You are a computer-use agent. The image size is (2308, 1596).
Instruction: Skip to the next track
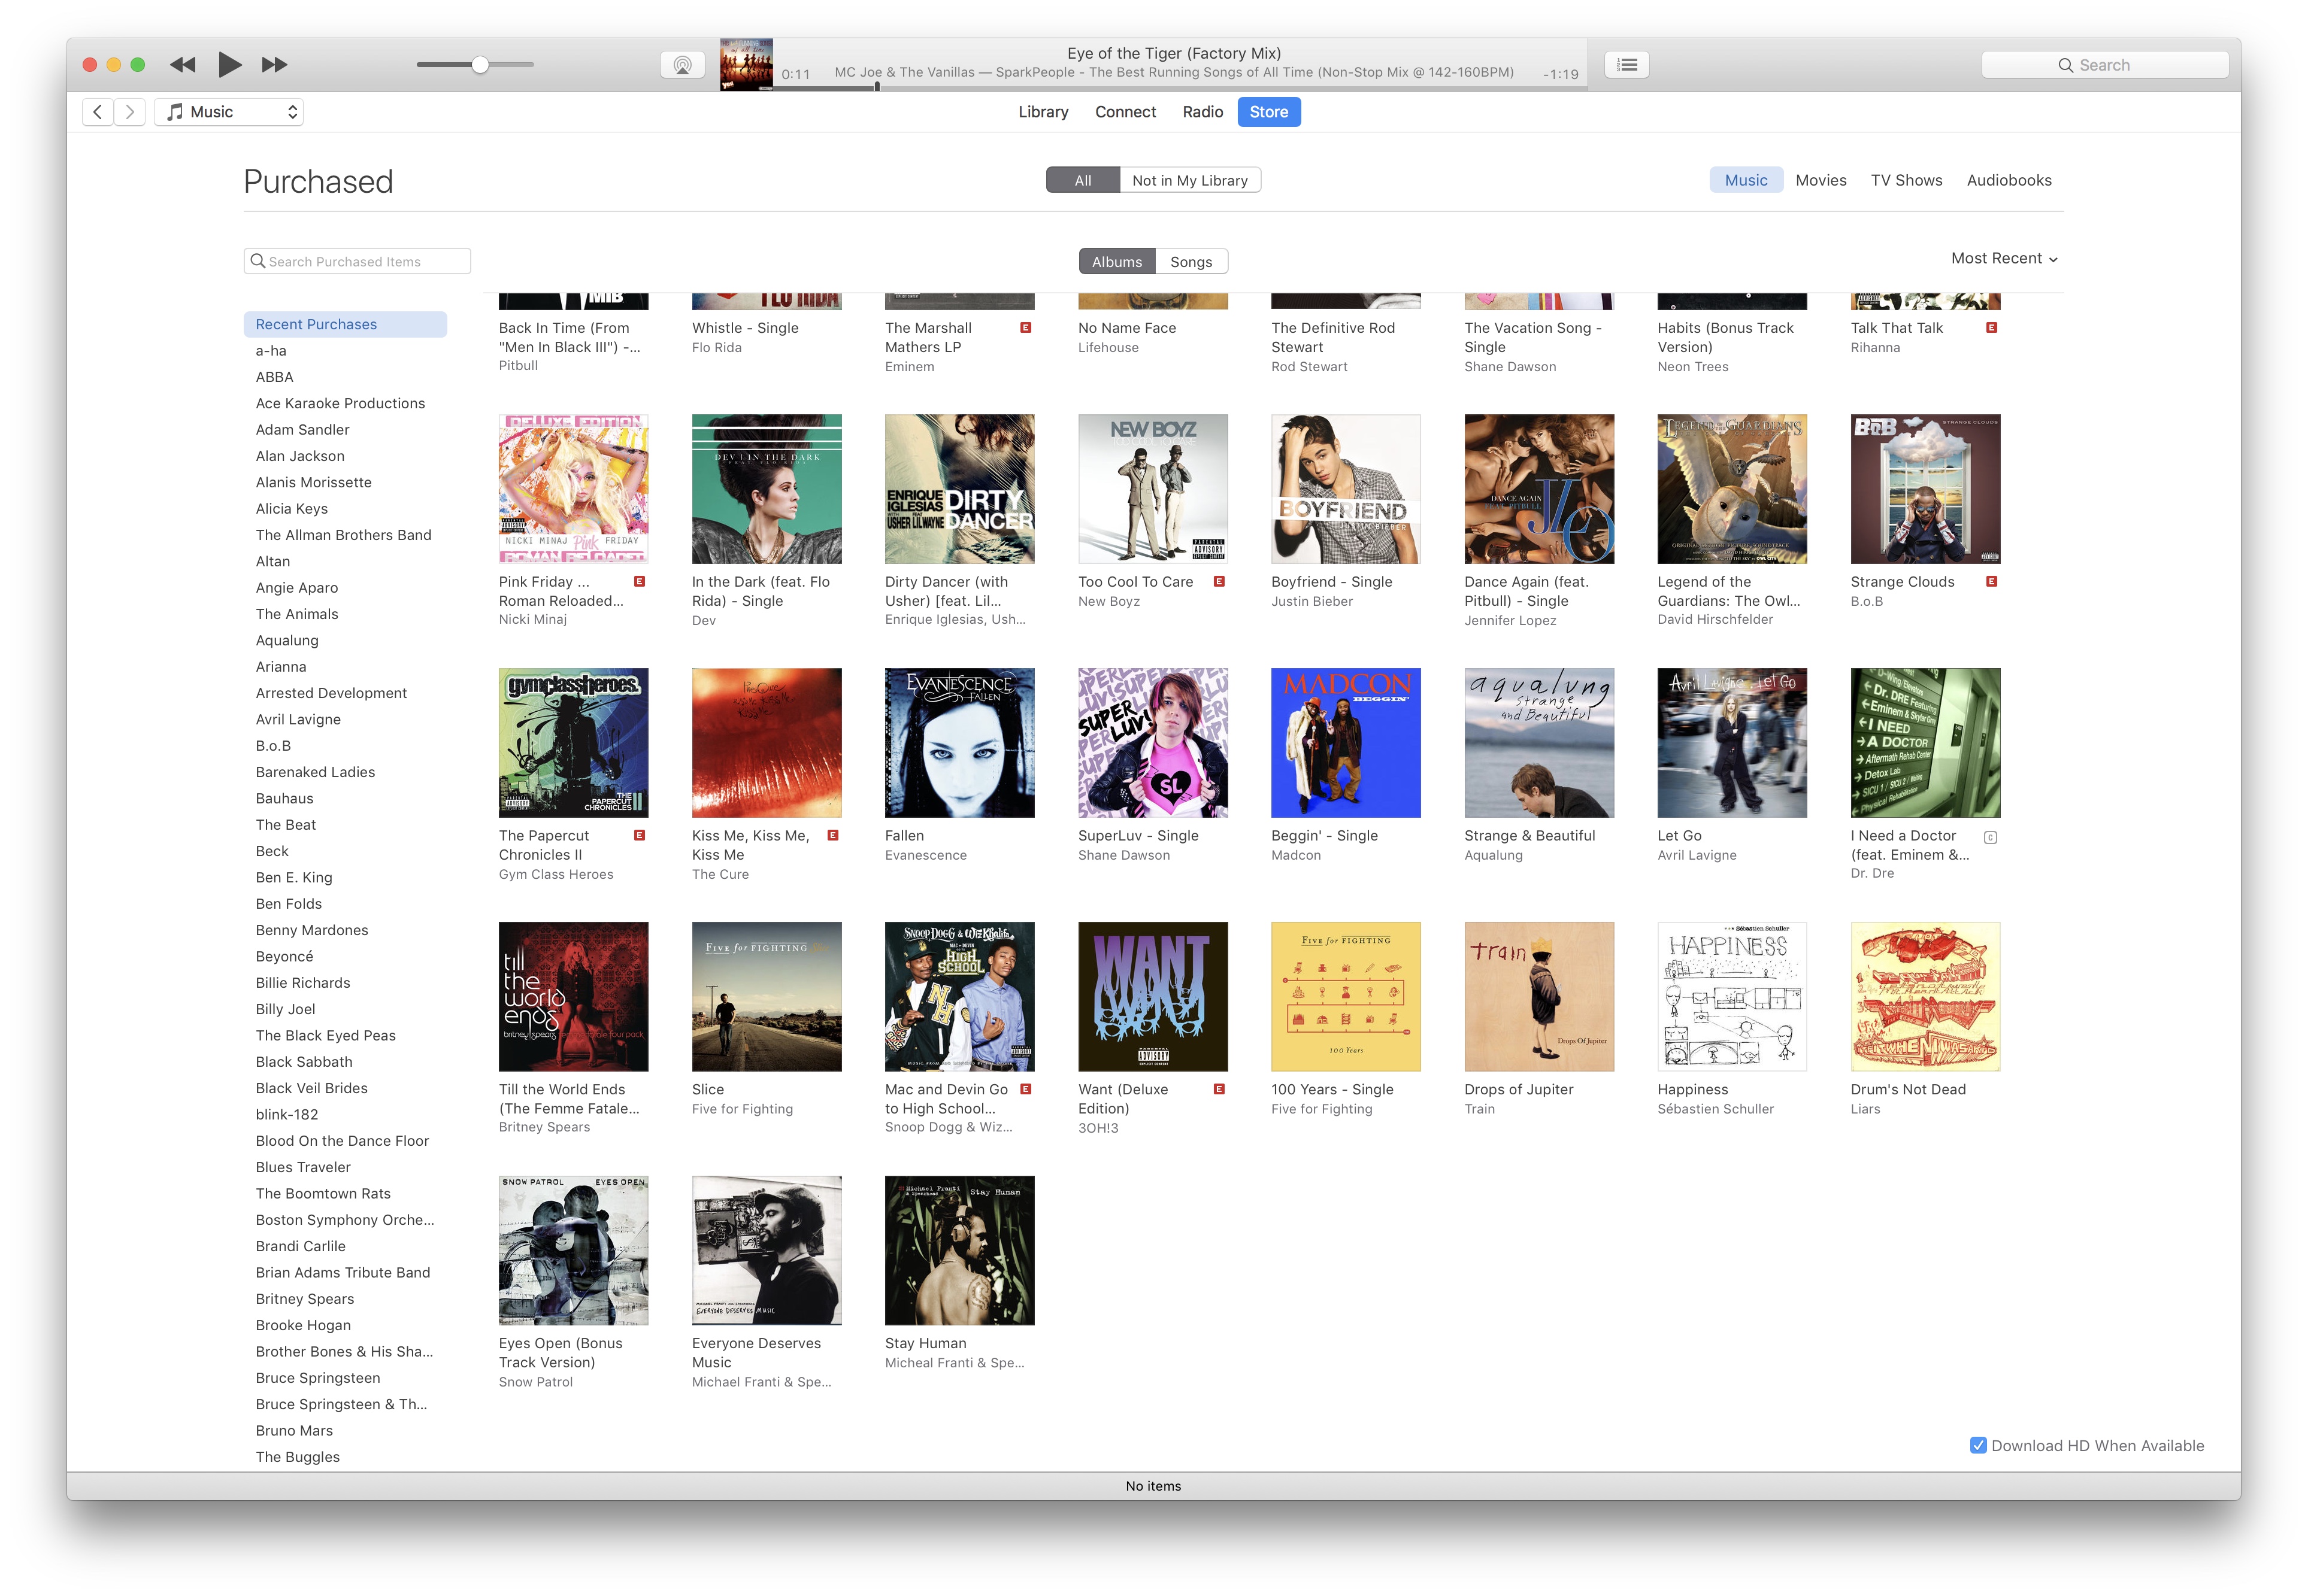tap(274, 65)
